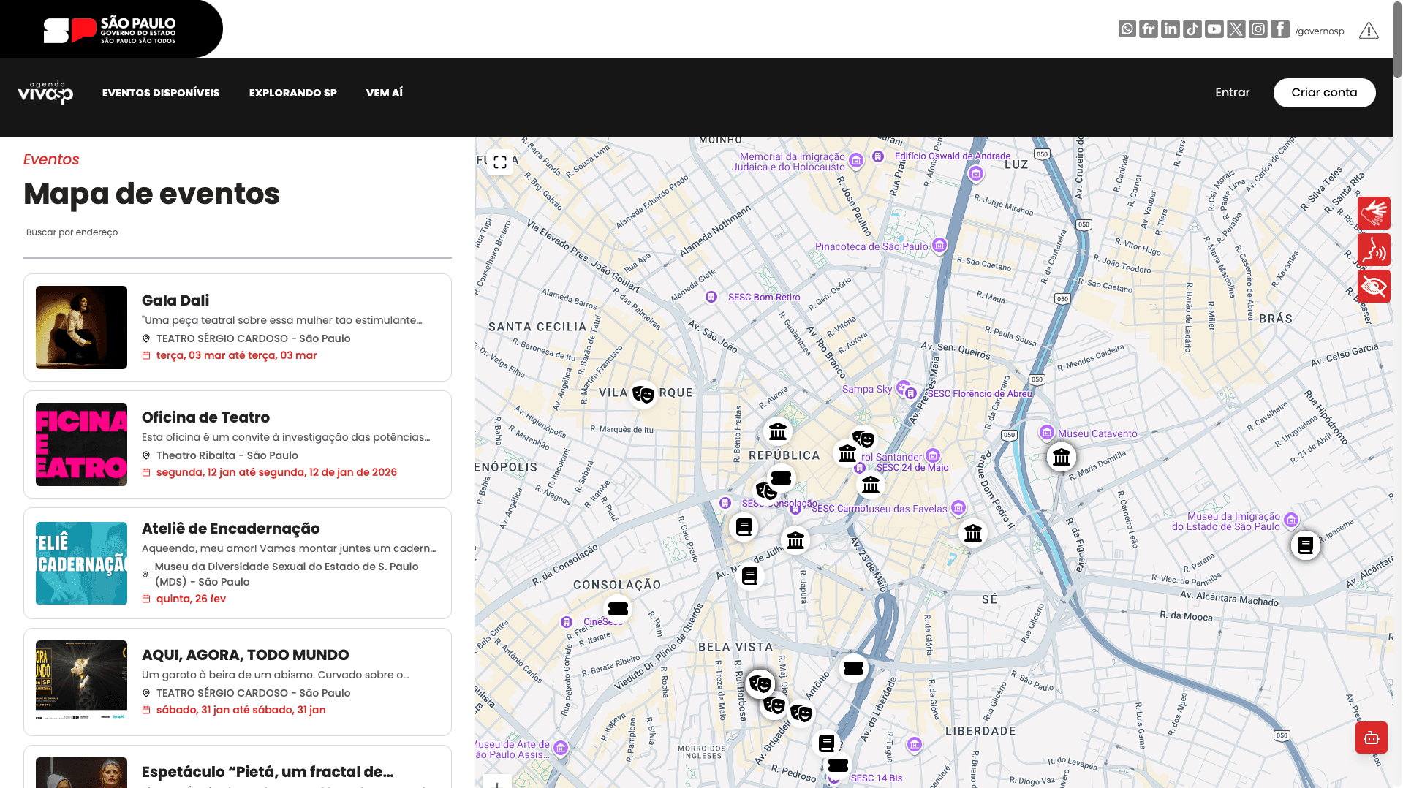This screenshot has height=788, width=1403.
Task: Toggle the map fullscreen button
Action: coord(500,162)
